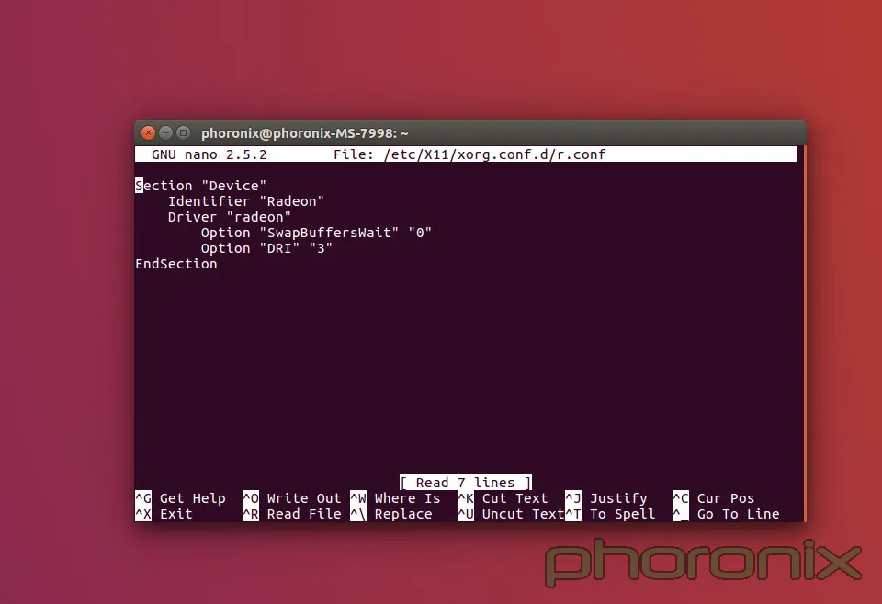Screen dimensions: 882x604
Task: Close the terminal window
Action: (x=148, y=133)
